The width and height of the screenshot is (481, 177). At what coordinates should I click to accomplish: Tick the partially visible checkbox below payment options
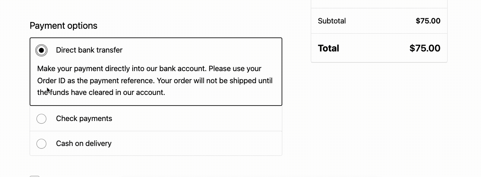[35, 176]
